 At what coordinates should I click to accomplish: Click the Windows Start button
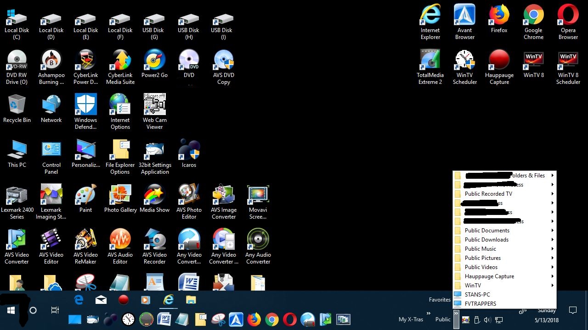11,310
